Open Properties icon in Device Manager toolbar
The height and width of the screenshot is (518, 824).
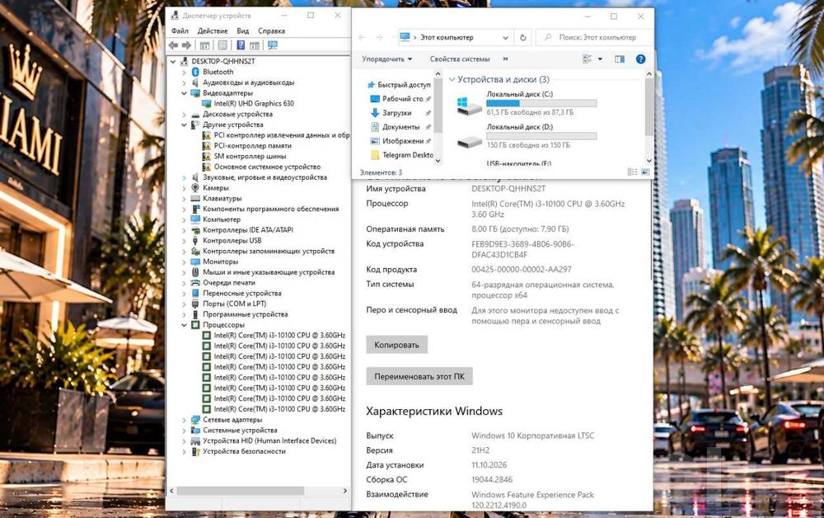tap(222, 45)
